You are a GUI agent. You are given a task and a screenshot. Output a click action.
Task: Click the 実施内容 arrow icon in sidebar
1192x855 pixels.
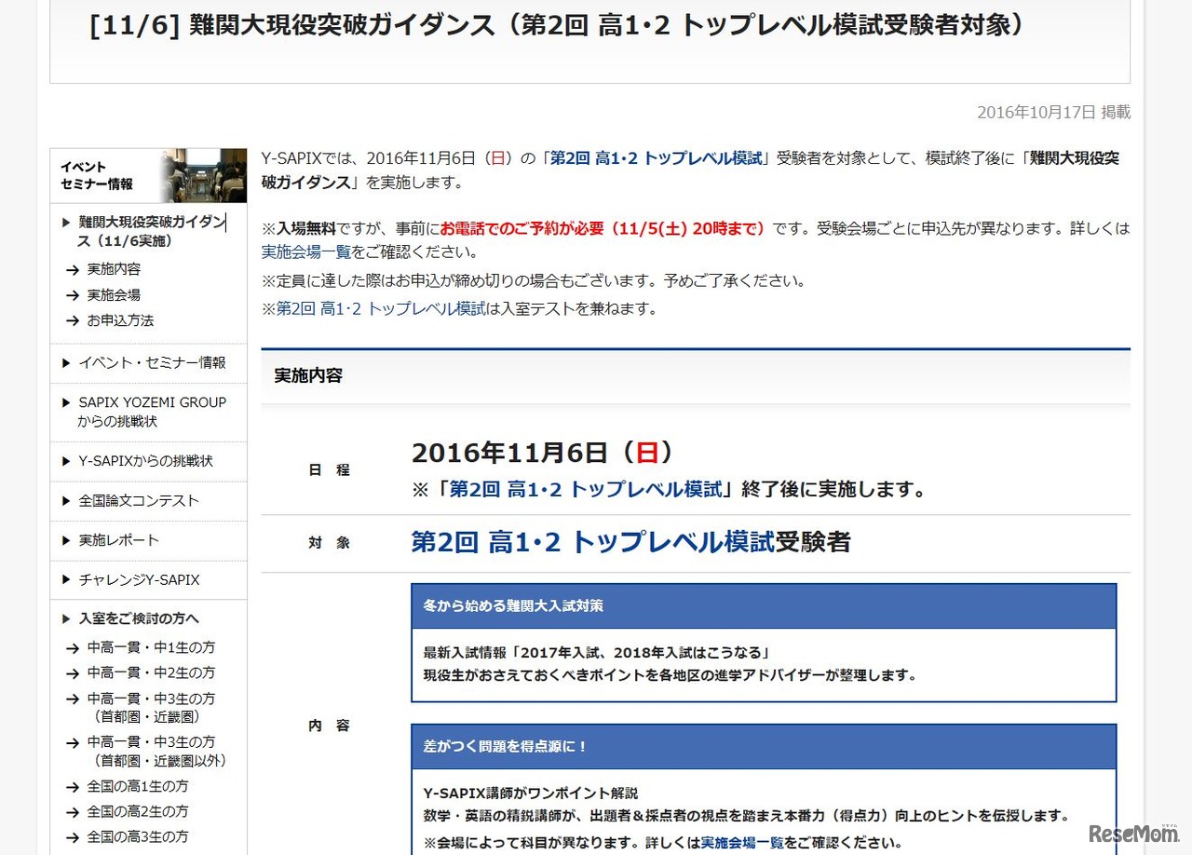click(x=73, y=270)
